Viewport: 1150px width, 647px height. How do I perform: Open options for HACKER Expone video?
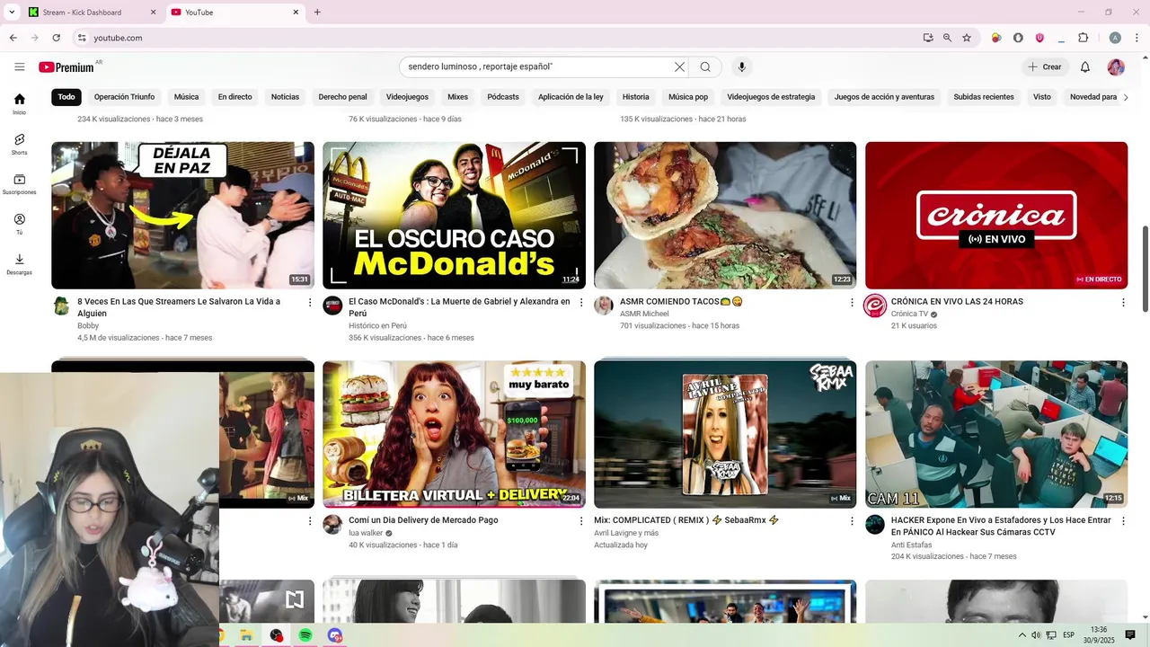tap(1123, 521)
